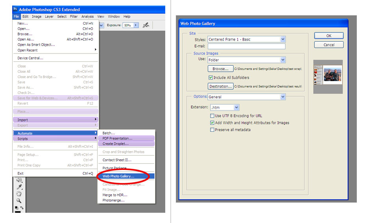Viewport: 371px width, 223px height.
Task: Select the Eyedropper tool
Action: tap(19, 187)
